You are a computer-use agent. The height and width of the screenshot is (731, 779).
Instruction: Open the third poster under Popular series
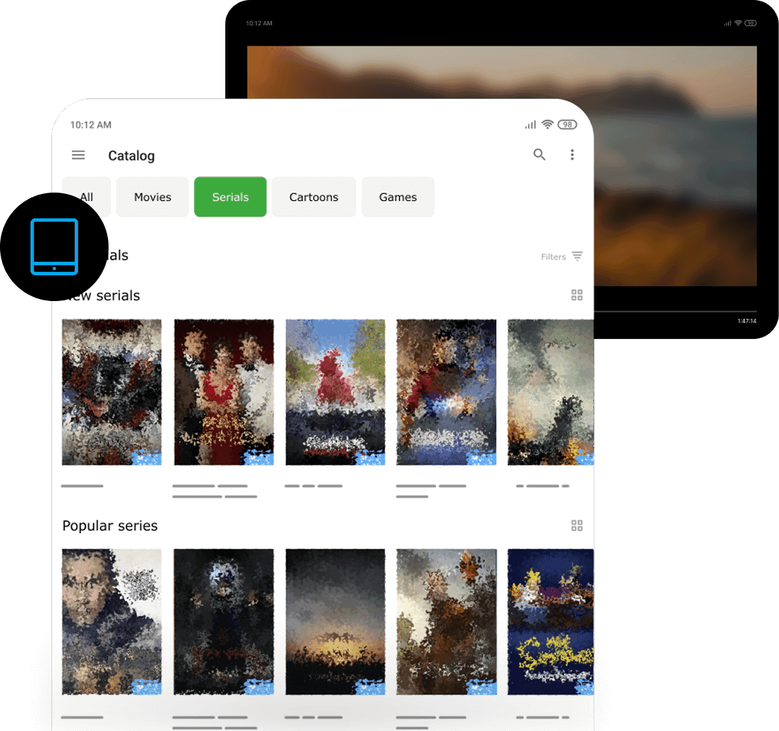(x=335, y=622)
